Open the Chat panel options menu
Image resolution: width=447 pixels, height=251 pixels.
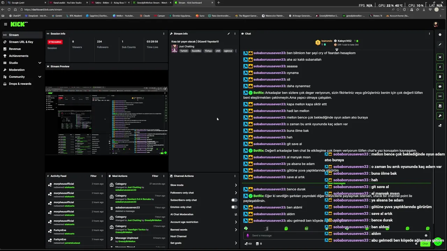point(430,34)
